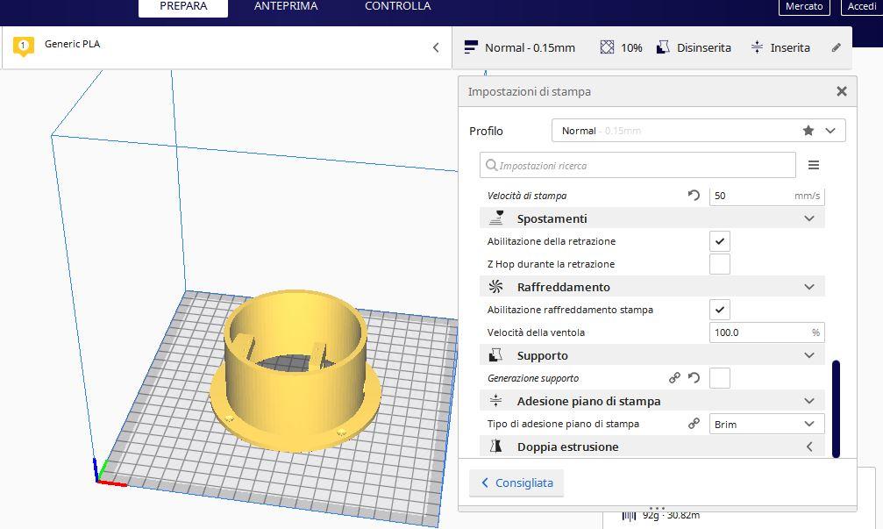Open Tipo di adesione Brim dropdown
The height and width of the screenshot is (529, 883).
click(x=766, y=424)
